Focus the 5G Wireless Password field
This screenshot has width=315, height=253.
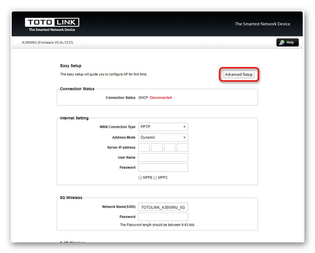coord(163,217)
